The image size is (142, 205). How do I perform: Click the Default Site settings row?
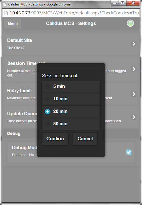tap(71, 44)
